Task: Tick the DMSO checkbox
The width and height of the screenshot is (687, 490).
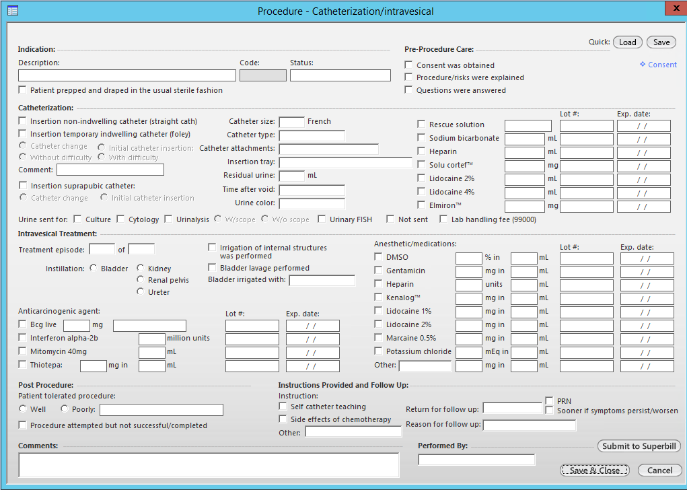Action: tap(379, 257)
